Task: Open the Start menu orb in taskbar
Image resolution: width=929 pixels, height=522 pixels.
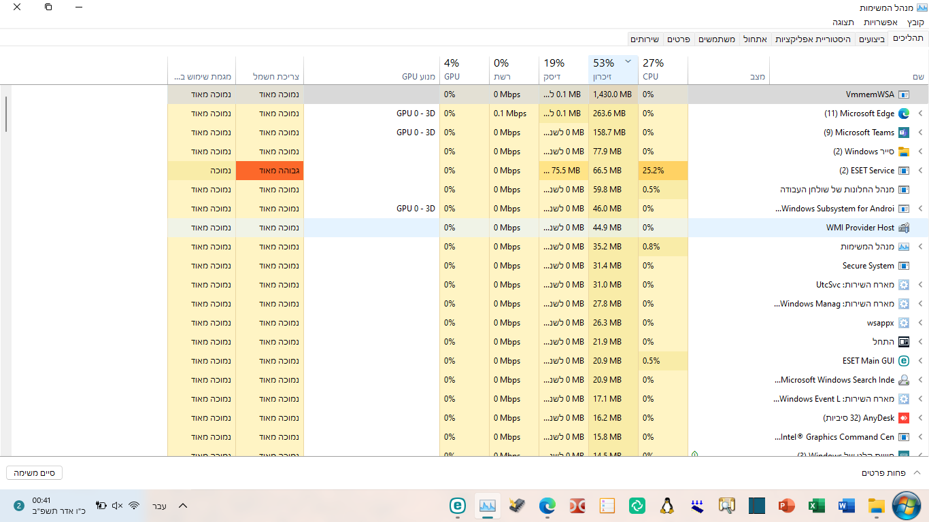Action: (x=906, y=505)
